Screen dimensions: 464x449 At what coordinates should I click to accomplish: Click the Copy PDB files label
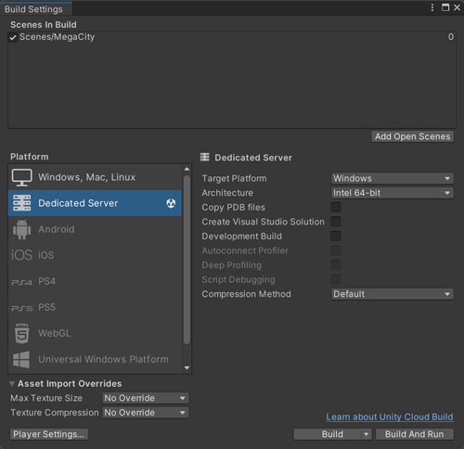coord(234,207)
